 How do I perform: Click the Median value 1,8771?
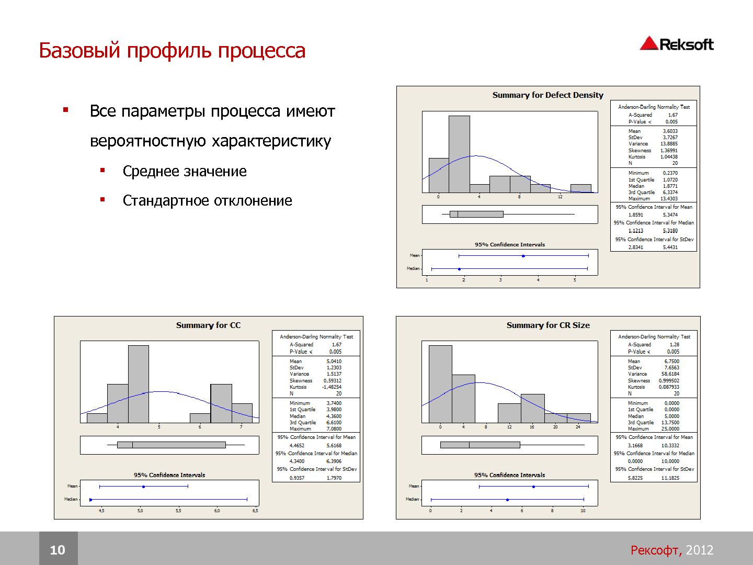point(670,186)
